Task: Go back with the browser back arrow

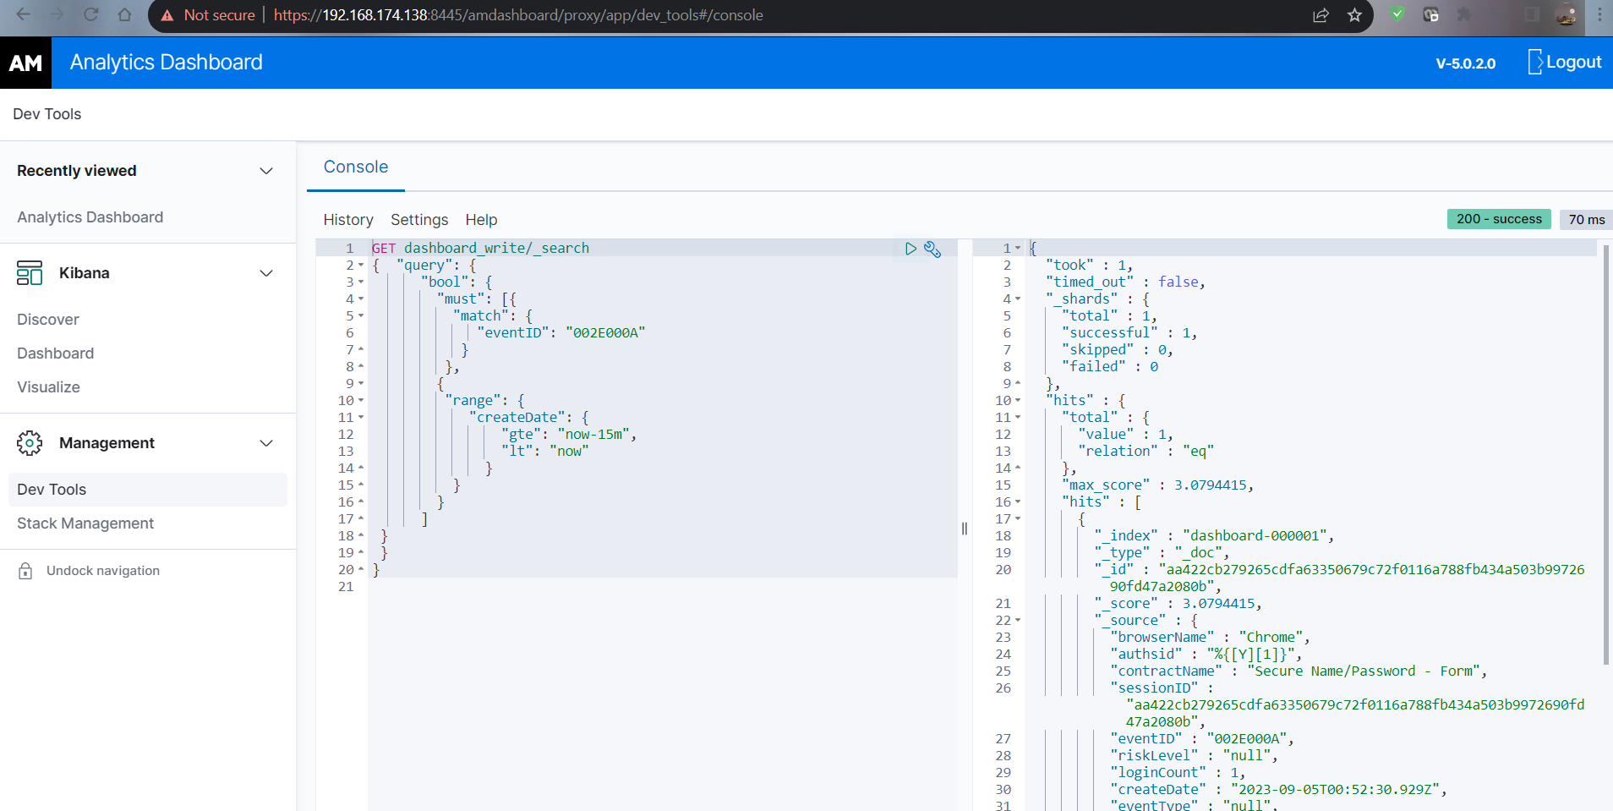Action: (23, 14)
